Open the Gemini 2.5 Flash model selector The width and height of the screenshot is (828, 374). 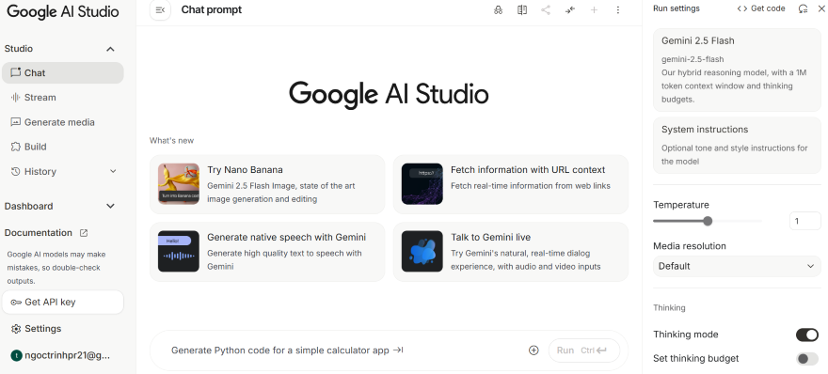737,70
